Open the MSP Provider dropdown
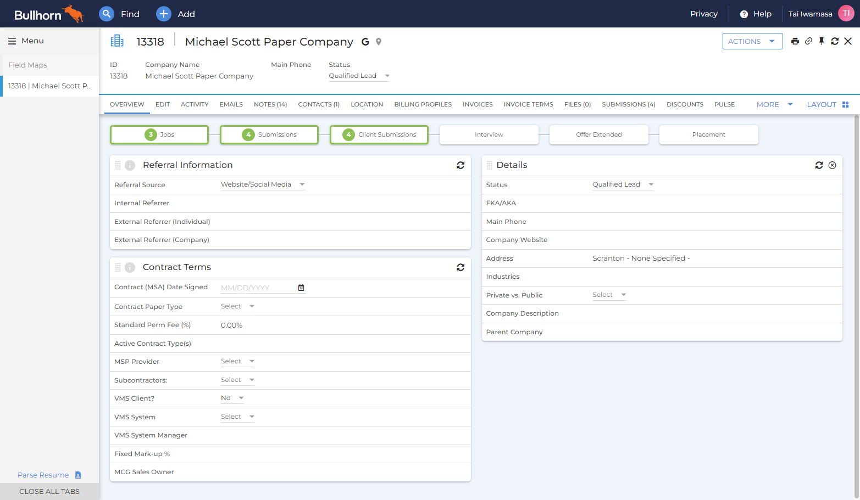This screenshot has width=860, height=500. point(237,361)
